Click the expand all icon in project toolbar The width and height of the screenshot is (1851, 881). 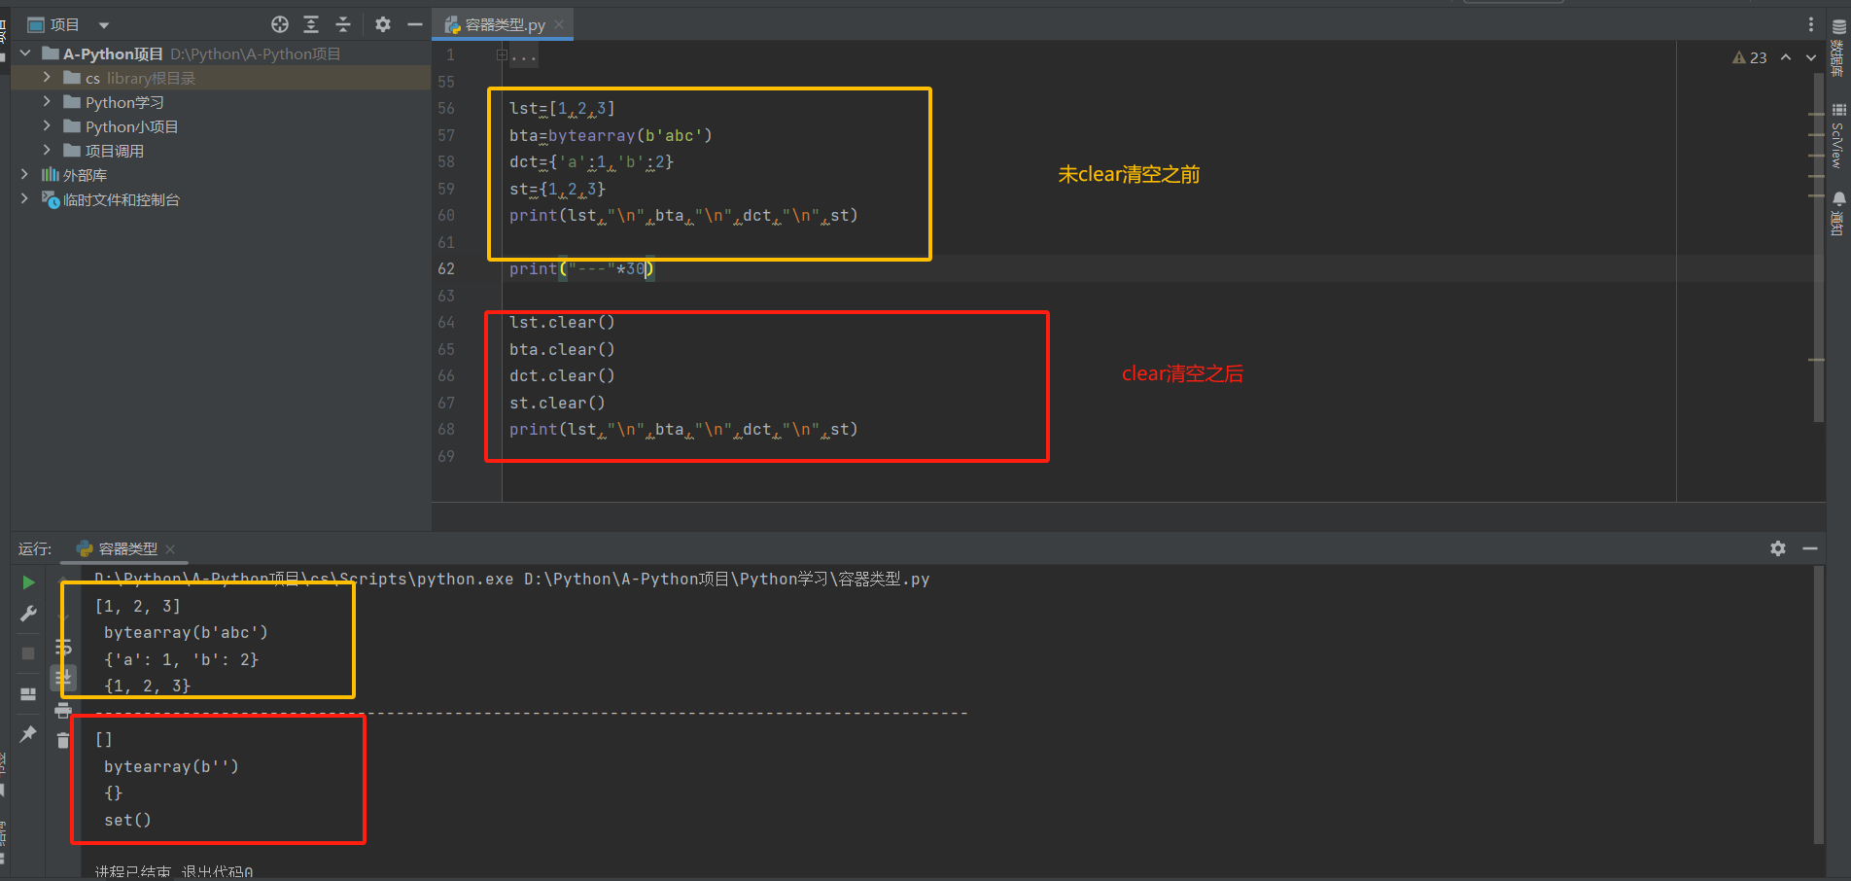tap(311, 24)
